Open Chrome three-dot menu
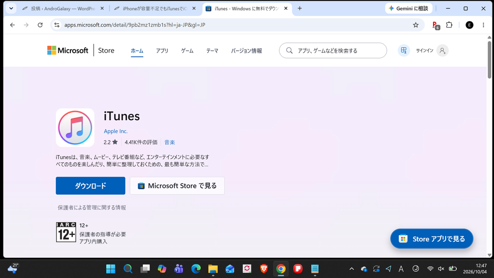The image size is (494, 278). coord(483,25)
